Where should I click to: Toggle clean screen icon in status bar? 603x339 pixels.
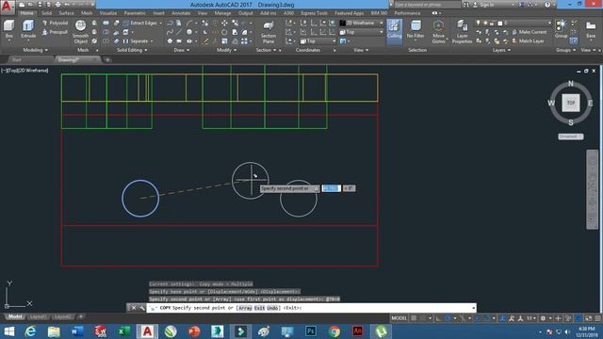pos(588,318)
